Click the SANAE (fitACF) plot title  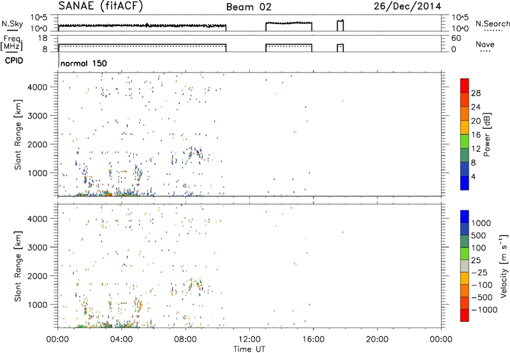point(101,6)
